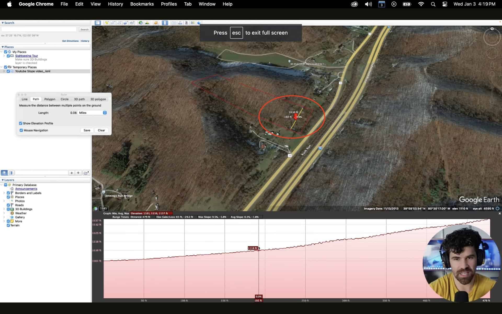Click the Email toolbar icon
The width and height of the screenshot is (502, 314).
coord(174,23)
